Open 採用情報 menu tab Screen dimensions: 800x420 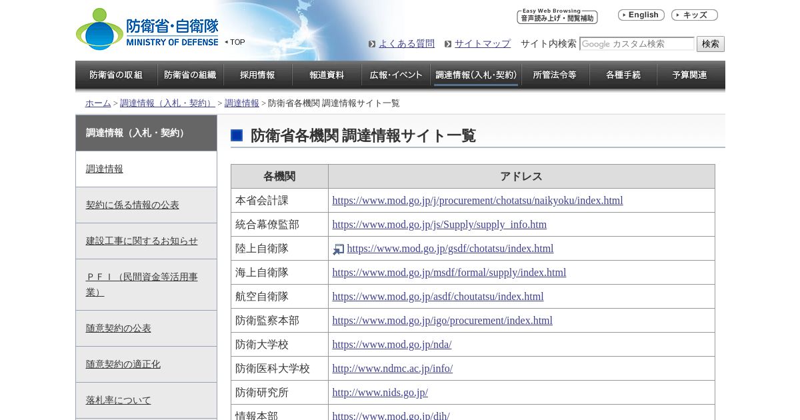click(x=257, y=75)
